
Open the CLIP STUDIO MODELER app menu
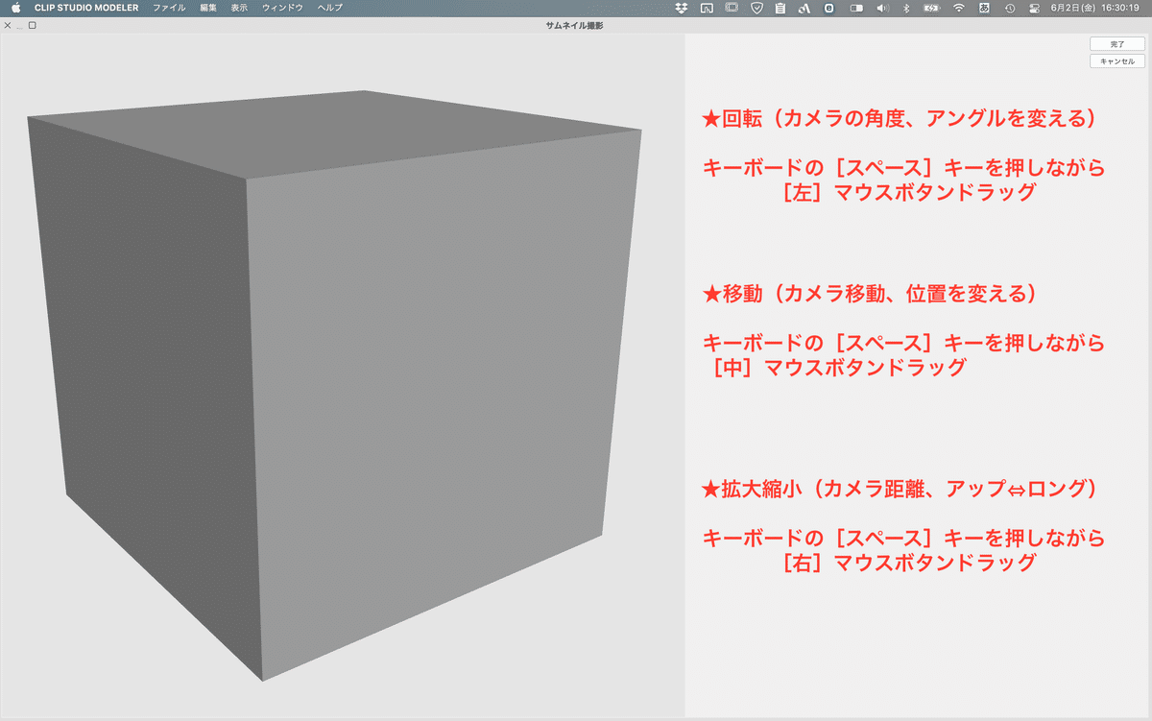(86, 8)
